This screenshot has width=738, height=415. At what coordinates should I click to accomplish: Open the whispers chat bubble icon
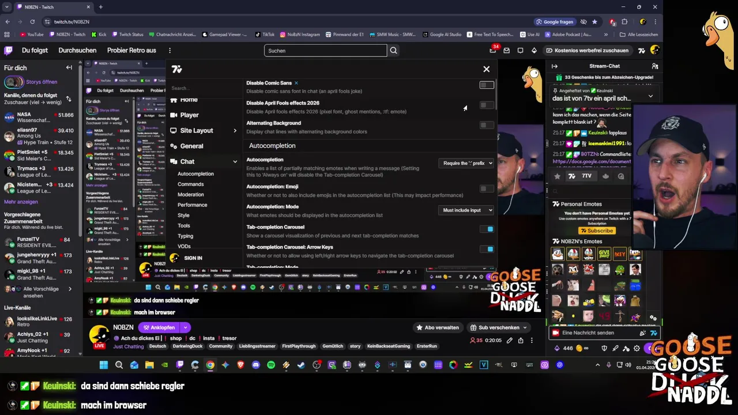tap(520, 51)
